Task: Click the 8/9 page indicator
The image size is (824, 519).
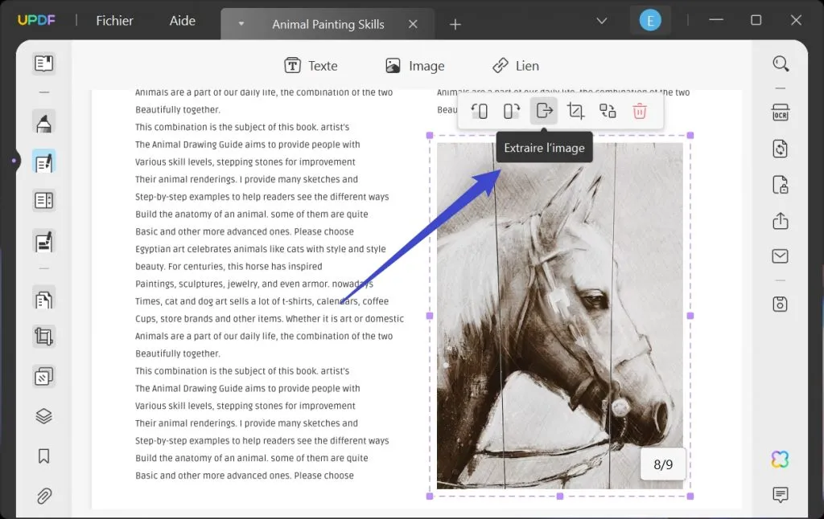Action: (x=663, y=464)
